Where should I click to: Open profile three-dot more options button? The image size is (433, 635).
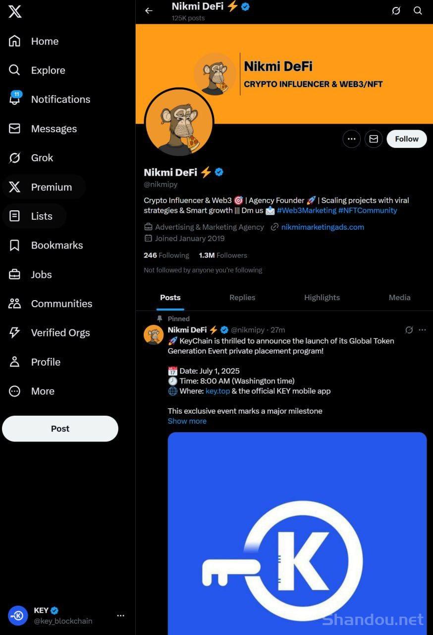(x=352, y=139)
